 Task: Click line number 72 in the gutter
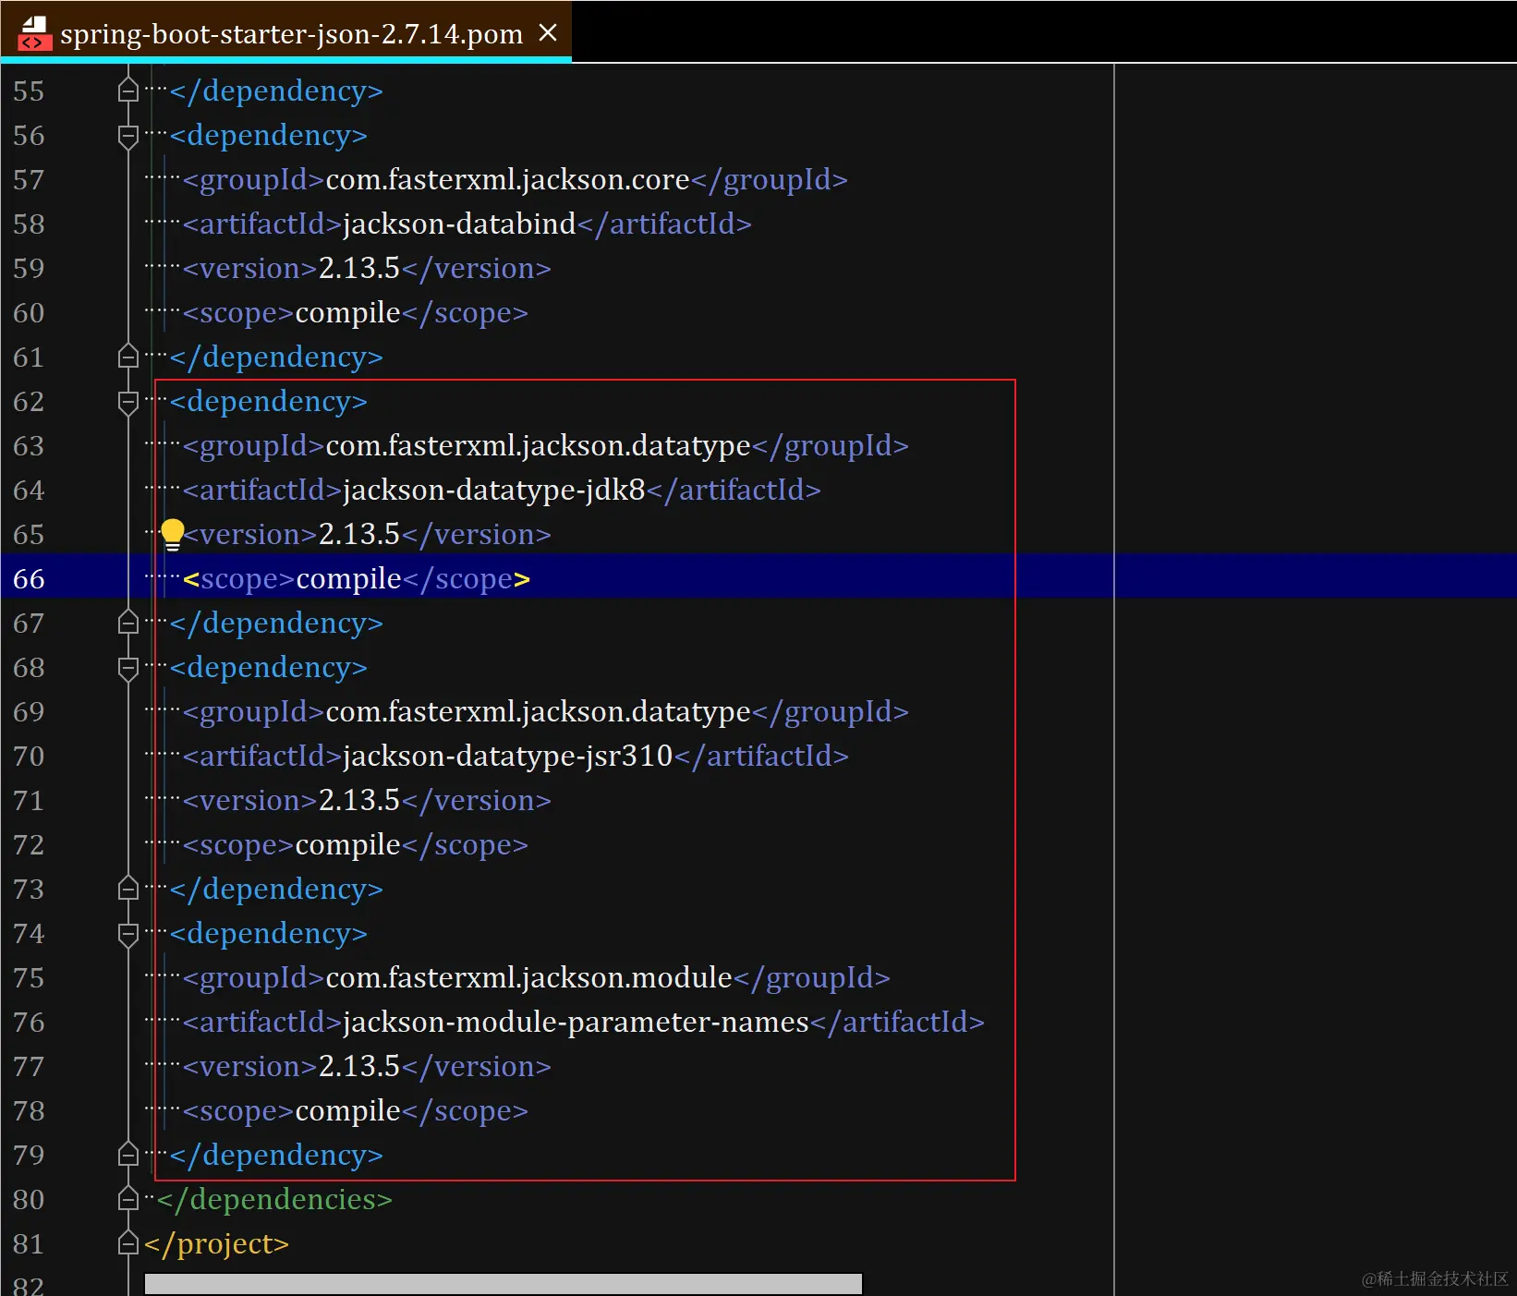(29, 844)
